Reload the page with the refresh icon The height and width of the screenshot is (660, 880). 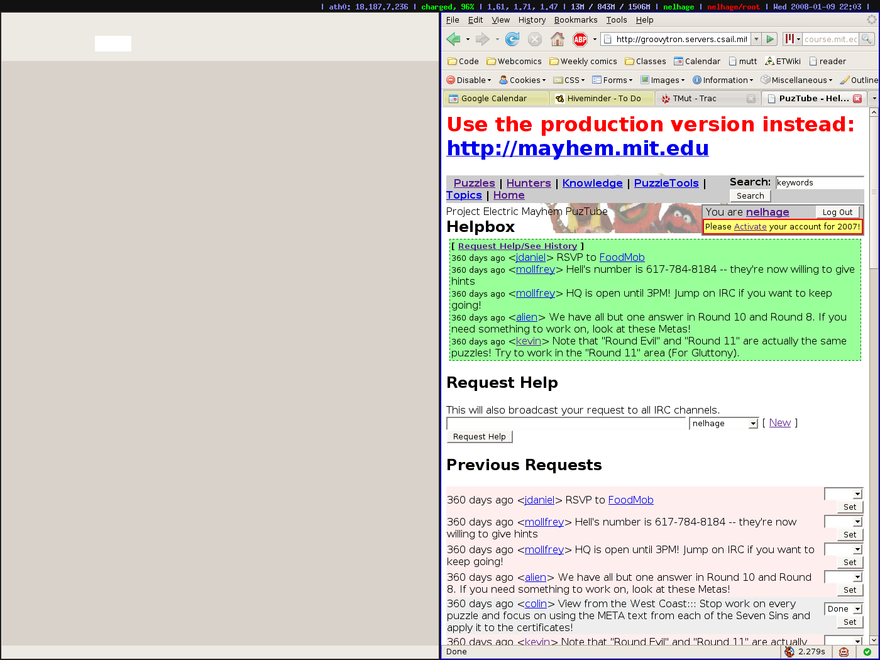click(x=512, y=40)
